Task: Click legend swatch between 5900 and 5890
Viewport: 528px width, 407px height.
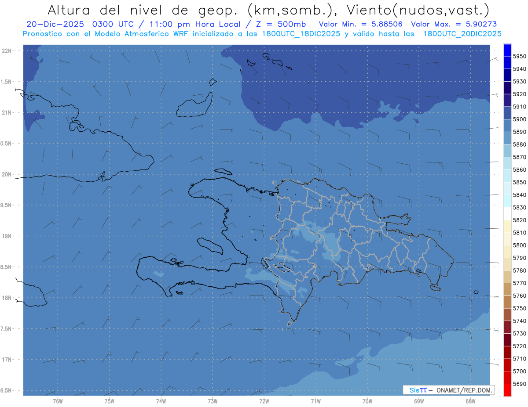Action: (507, 126)
